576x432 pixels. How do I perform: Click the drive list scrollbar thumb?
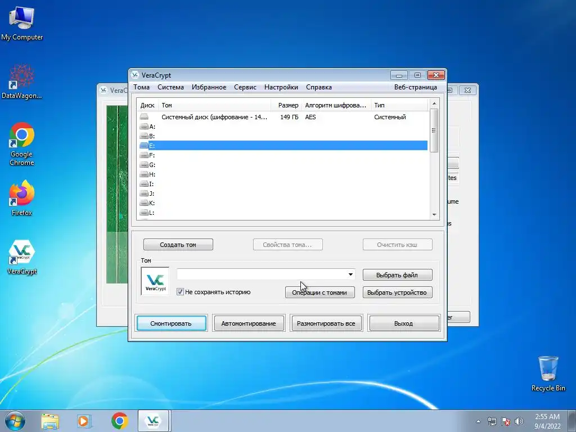(x=434, y=130)
